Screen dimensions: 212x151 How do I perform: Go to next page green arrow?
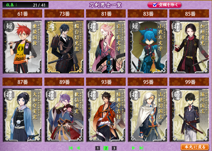[x=134, y=148]
